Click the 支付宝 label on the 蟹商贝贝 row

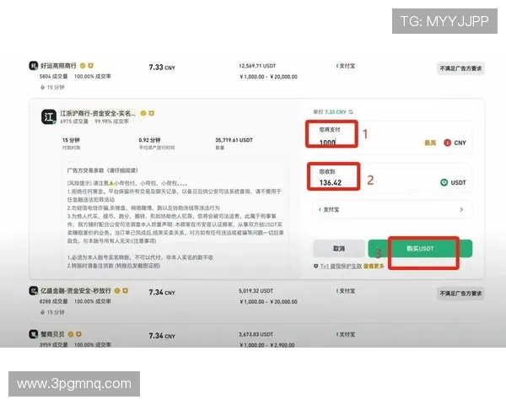tap(347, 334)
